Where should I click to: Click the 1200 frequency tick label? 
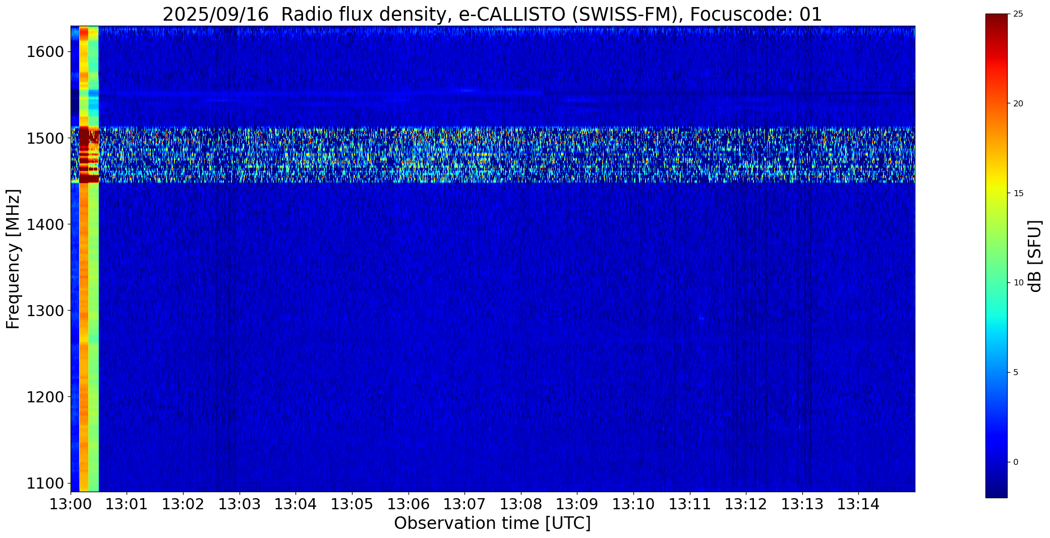point(45,397)
